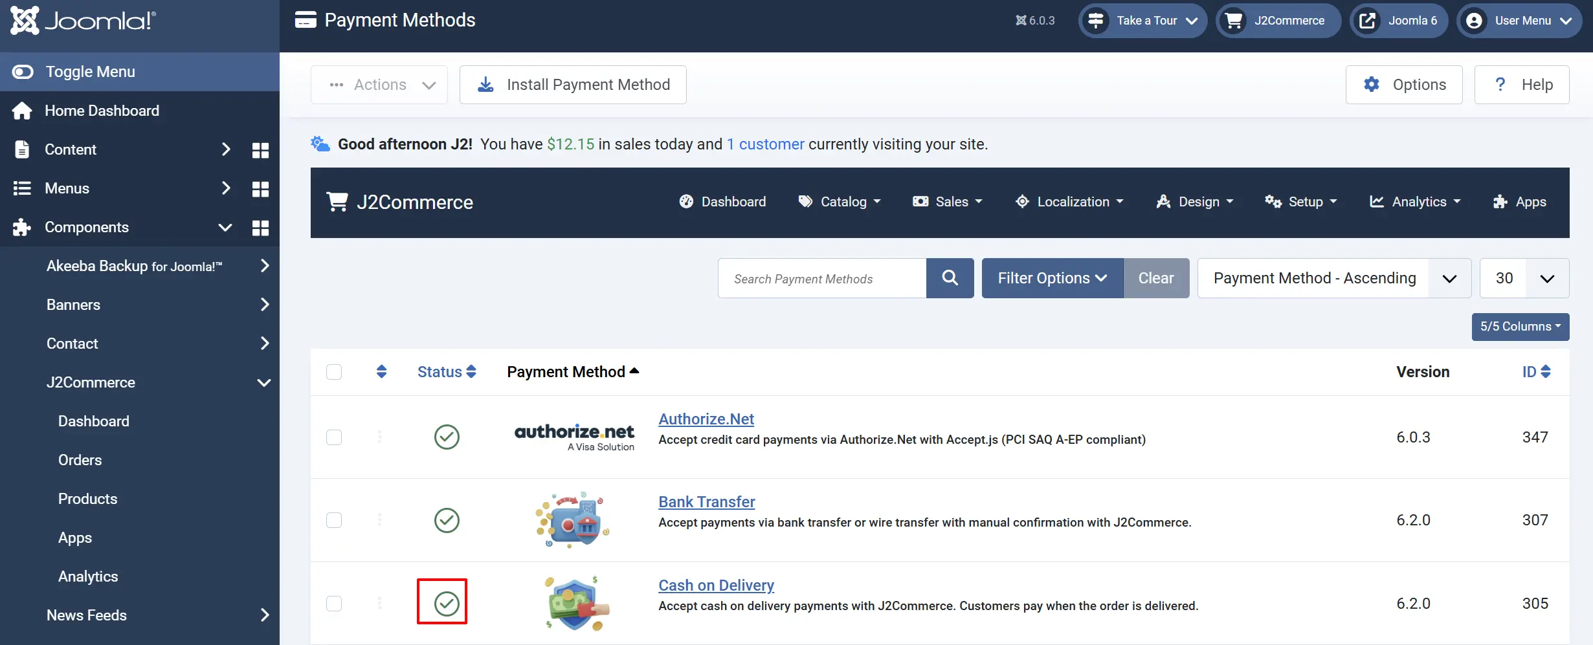Open the User Menu dropdown
Screen dimensions: 1593x645
1520,21
